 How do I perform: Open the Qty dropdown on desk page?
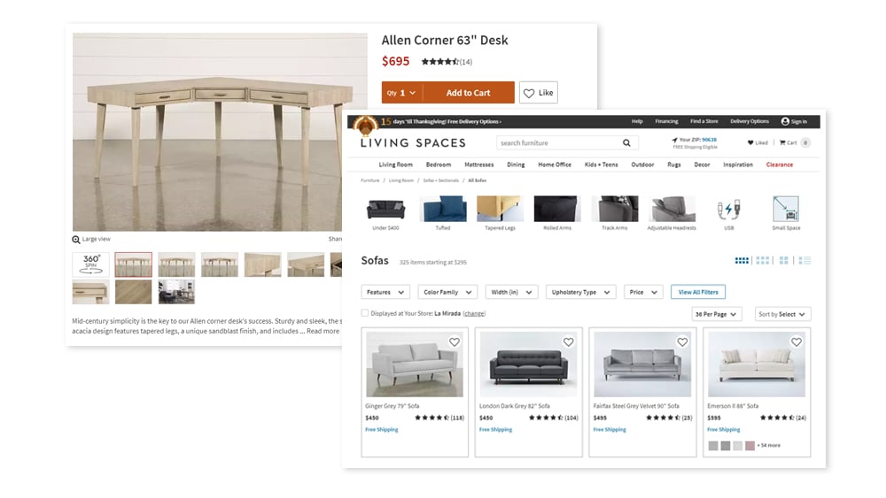tap(401, 93)
